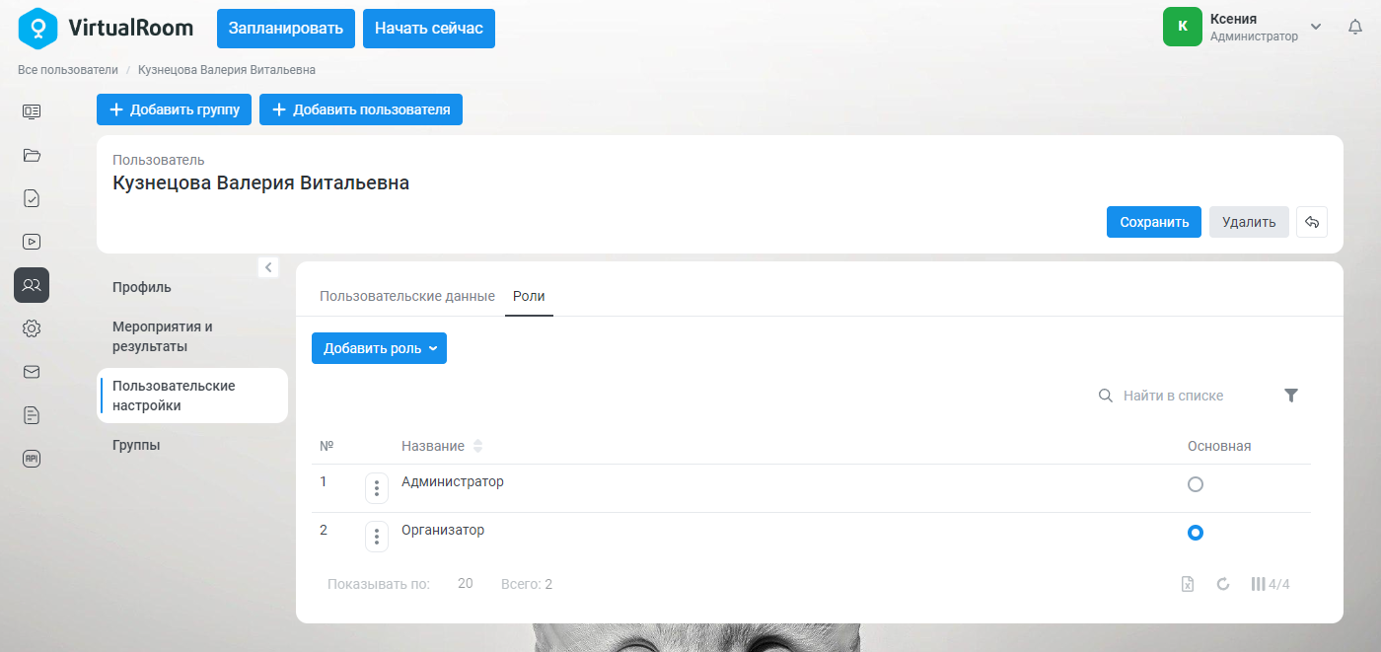Open the recordings play icon in sidebar

pyautogui.click(x=32, y=242)
